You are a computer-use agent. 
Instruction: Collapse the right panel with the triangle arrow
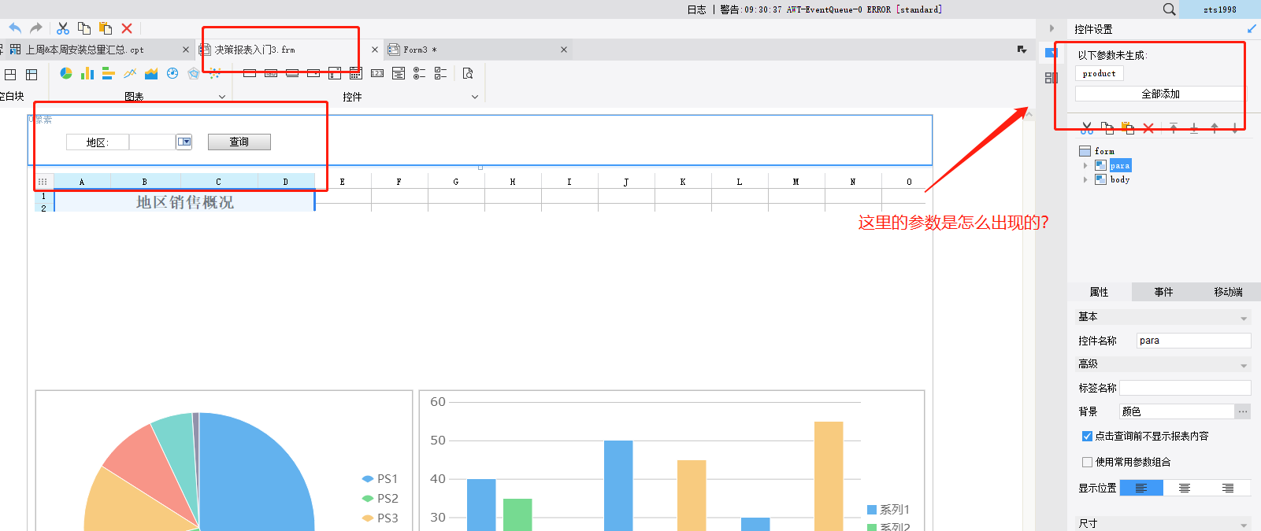coord(1051,28)
